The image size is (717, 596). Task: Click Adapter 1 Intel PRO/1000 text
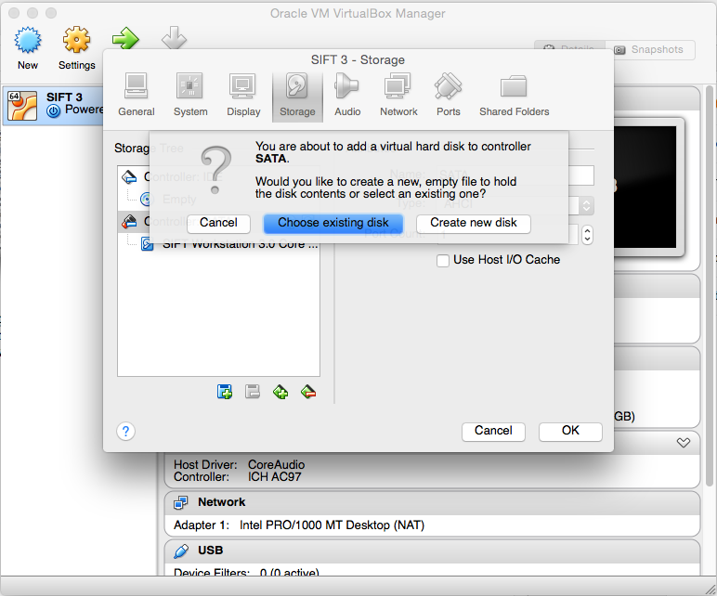click(x=299, y=525)
